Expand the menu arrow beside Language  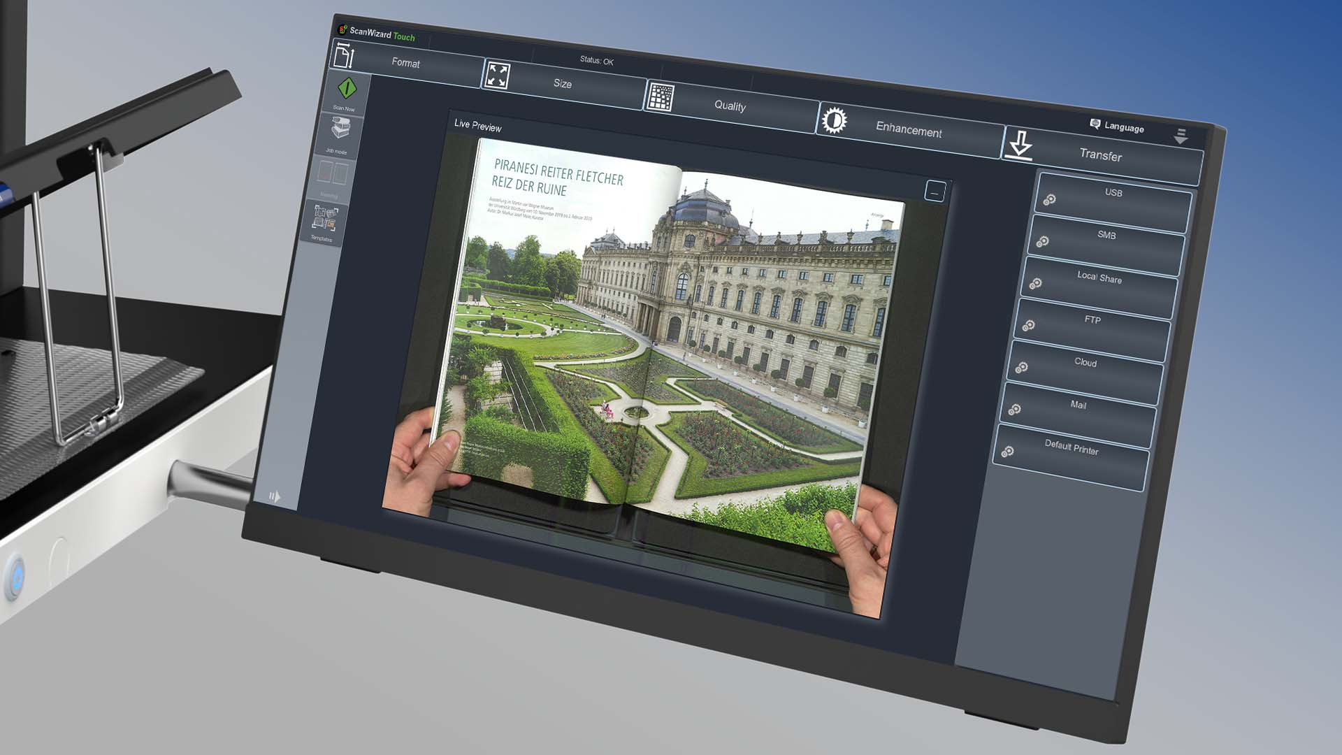(1181, 136)
